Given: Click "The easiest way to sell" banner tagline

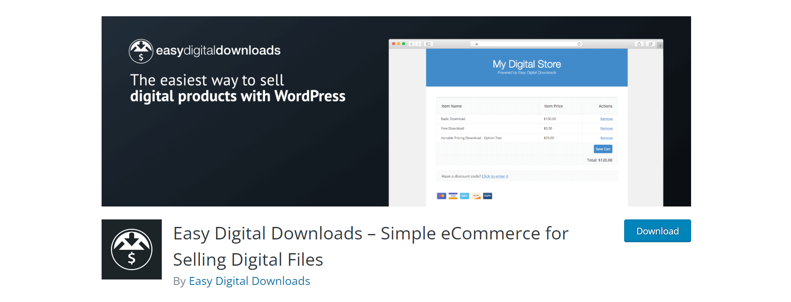Looking at the screenshot, I should [207, 80].
